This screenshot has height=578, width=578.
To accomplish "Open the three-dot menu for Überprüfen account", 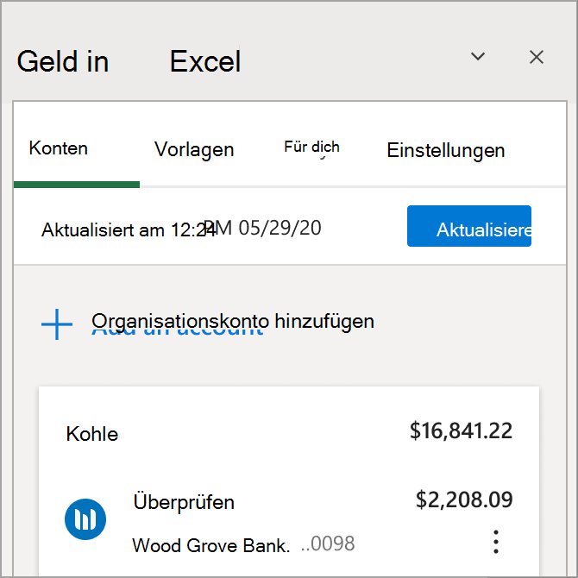I will pyautogui.click(x=496, y=542).
